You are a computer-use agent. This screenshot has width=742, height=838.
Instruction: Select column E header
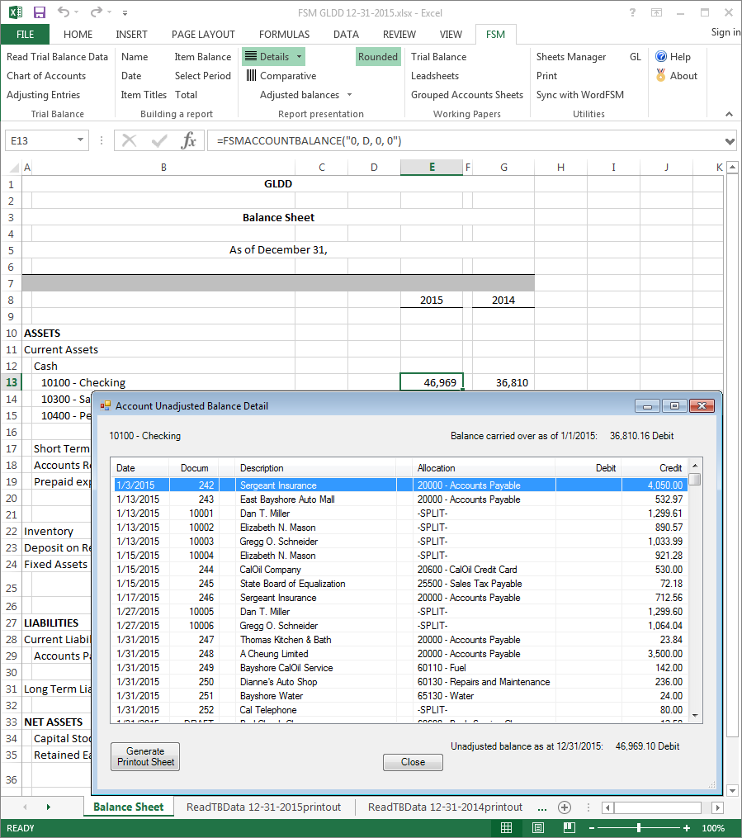tap(432, 168)
